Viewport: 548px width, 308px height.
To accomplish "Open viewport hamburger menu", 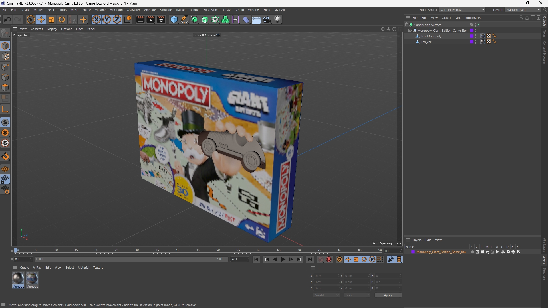I will (x=15, y=29).
